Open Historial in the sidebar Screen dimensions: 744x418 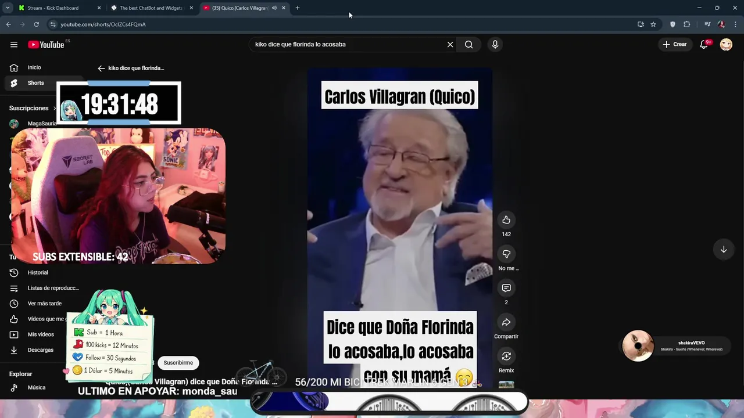(x=38, y=273)
